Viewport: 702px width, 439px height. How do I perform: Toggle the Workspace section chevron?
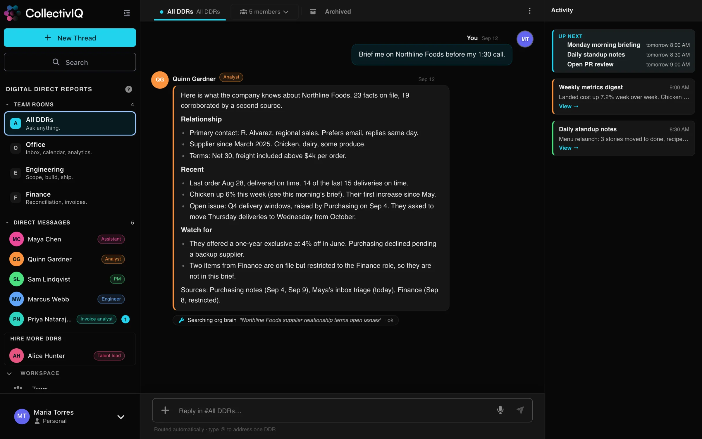(9, 373)
